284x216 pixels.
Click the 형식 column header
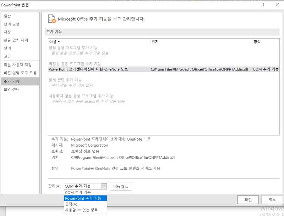point(266,42)
